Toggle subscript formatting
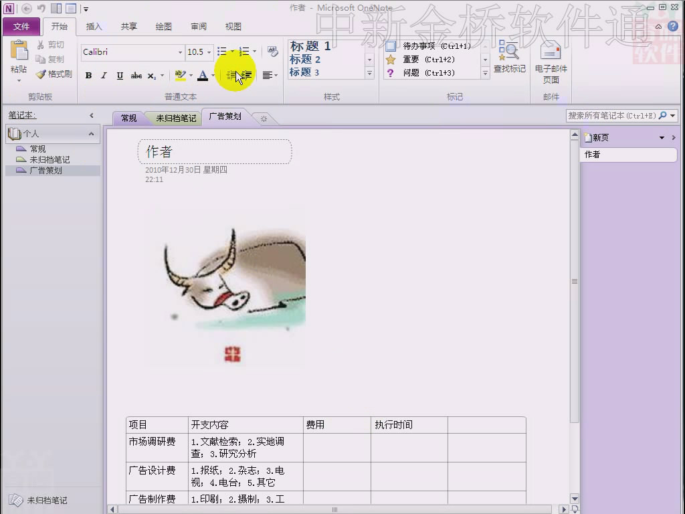685x514 pixels. click(152, 76)
